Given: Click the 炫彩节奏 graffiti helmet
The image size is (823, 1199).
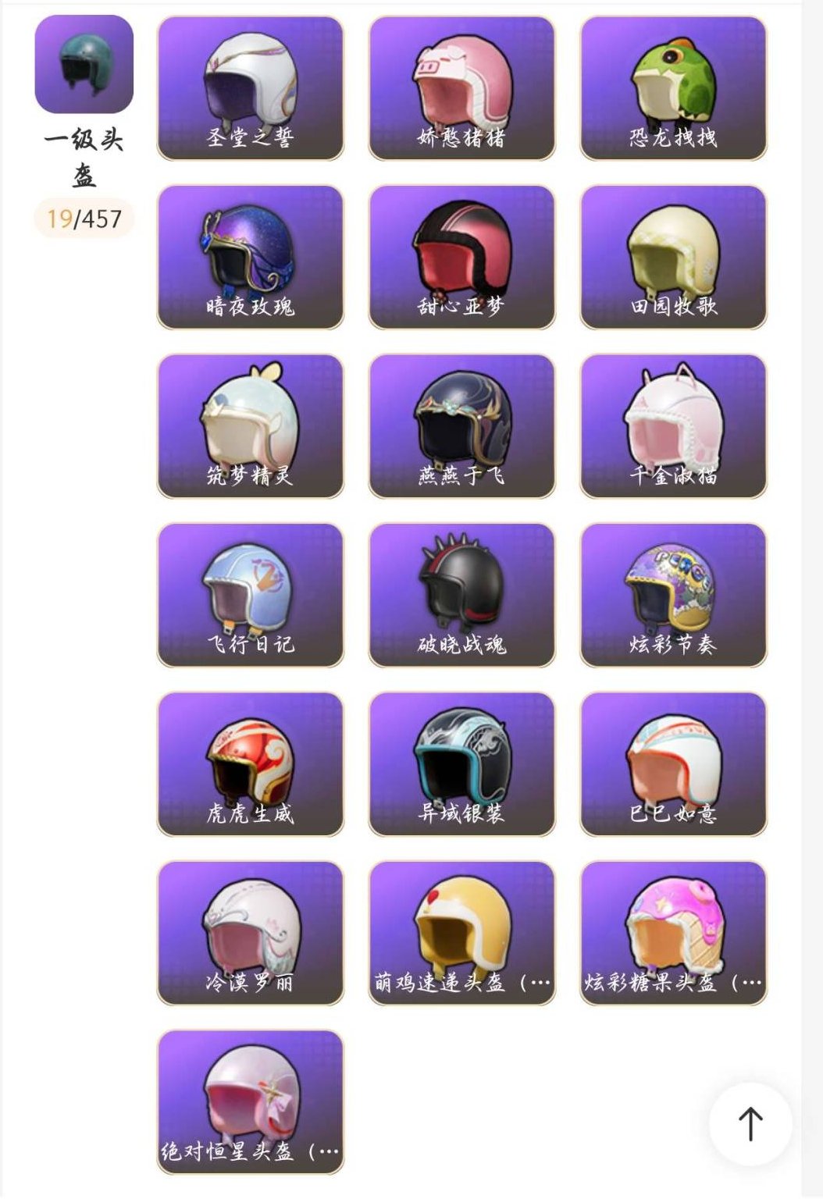Looking at the screenshot, I should coord(674,595).
